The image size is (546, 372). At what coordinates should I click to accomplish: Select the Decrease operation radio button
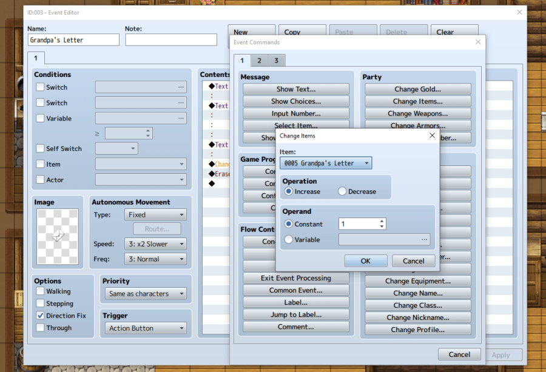(342, 191)
